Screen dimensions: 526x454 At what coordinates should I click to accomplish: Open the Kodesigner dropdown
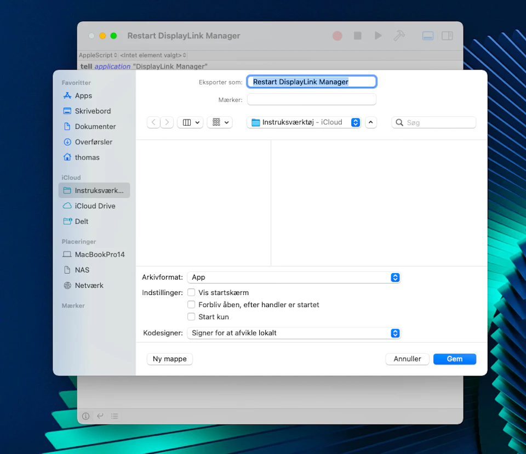point(294,333)
